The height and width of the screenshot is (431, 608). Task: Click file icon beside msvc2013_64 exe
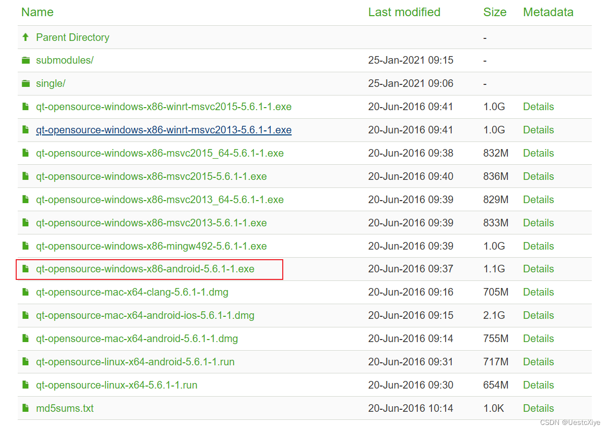coord(25,200)
